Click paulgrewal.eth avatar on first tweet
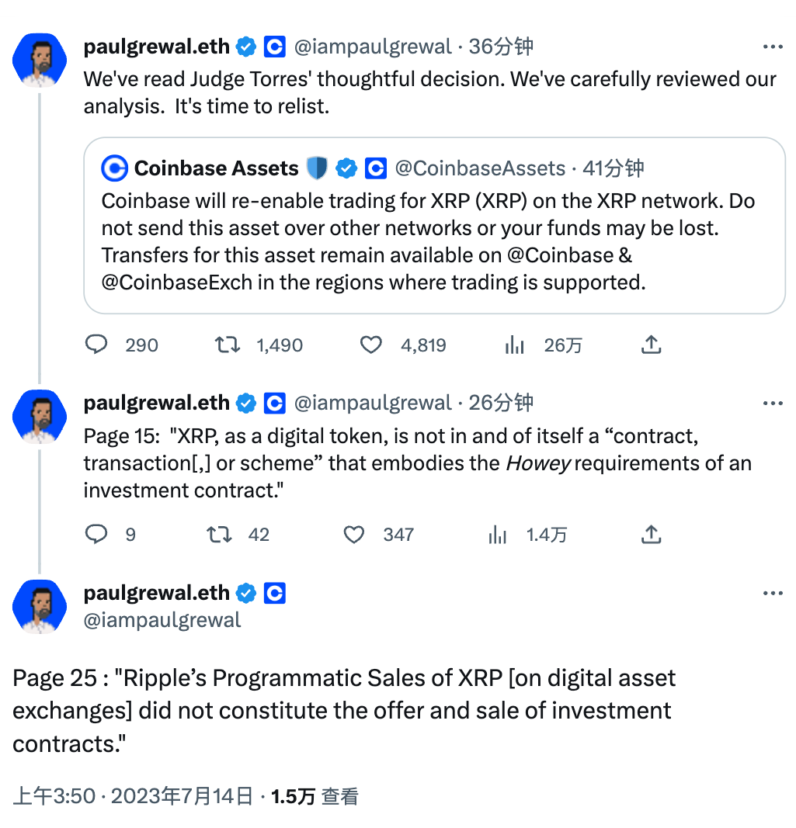Screen dimensions: 796x828 pyautogui.click(x=40, y=60)
